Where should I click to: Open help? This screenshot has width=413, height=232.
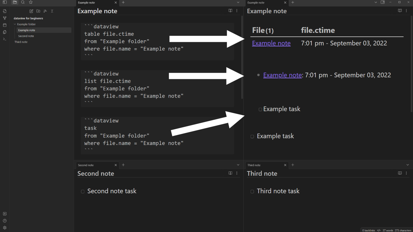5,221
